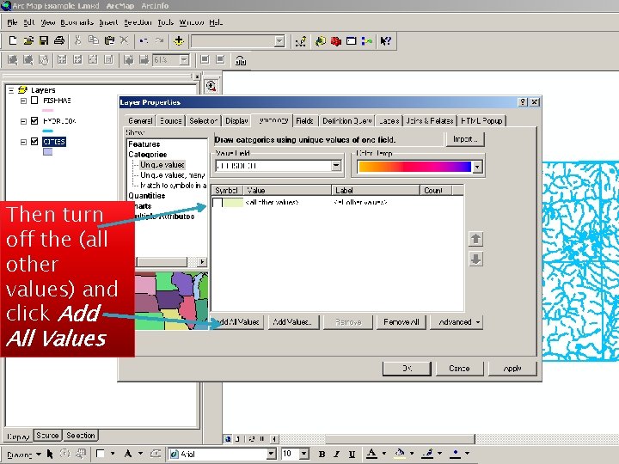619x464 pixels.
Task: Click the New Map File icon
Action: point(13,40)
